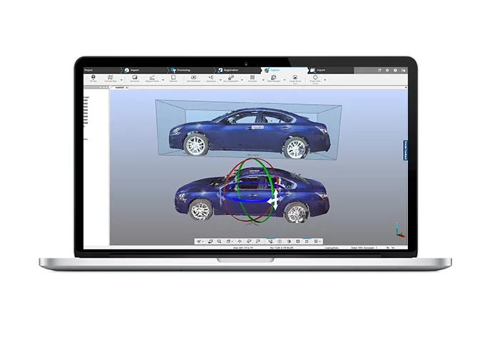This screenshot has width=492, height=342.
Task: Click the Save Screenshot icon
Action: coord(194,78)
